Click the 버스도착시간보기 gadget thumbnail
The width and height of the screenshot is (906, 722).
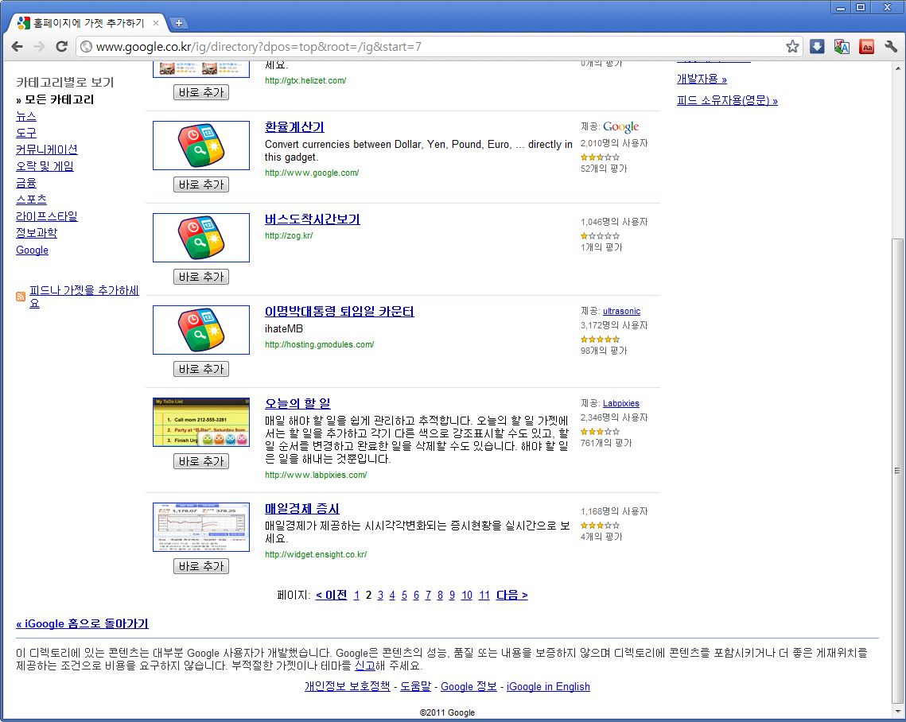(201, 238)
